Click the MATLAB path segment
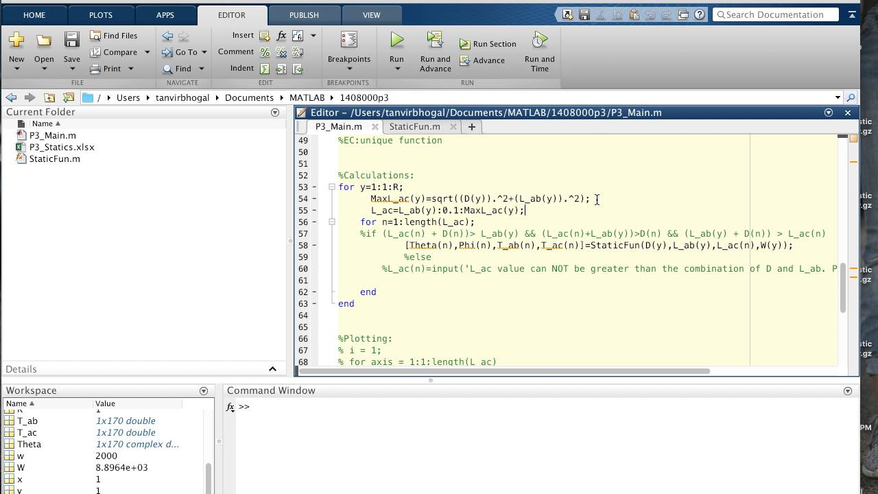 coord(307,97)
